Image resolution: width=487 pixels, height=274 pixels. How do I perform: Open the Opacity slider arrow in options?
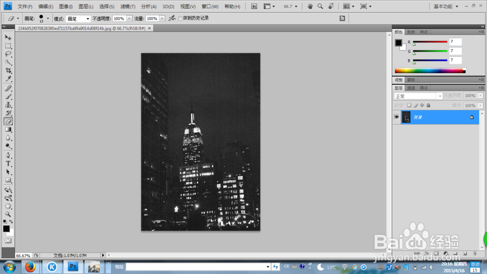coord(129,19)
